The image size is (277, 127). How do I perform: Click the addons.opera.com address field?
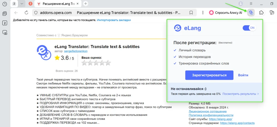point(56,13)
